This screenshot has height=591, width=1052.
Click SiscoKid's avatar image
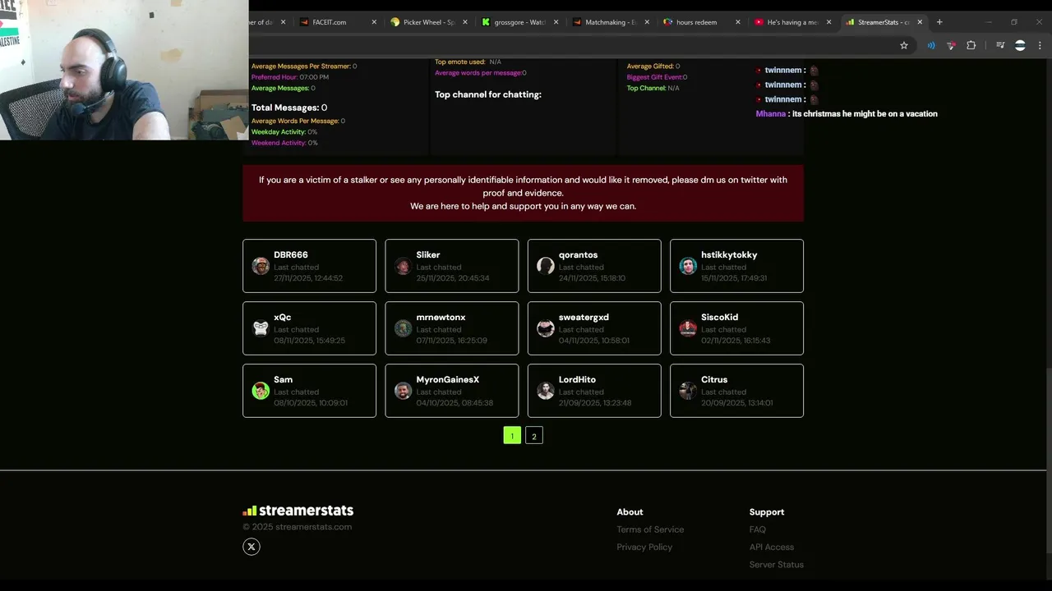pyautogui.click(x=688, y=328)
